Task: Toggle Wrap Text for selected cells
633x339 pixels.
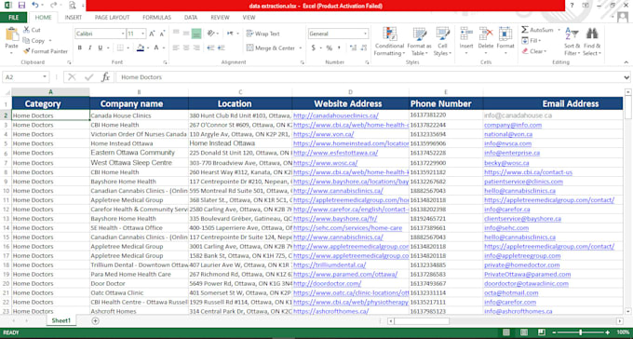Action: (x=263, y=34)
